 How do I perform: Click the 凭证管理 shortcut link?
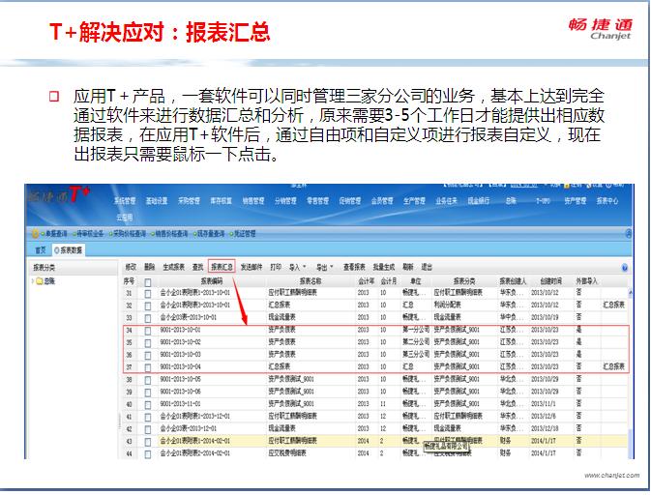[x=245, y=234]
